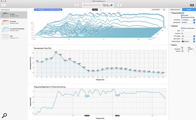Screen dimensions: 196x120
Task: Open the signal settings sliders icon
Action: coord(119,5)
